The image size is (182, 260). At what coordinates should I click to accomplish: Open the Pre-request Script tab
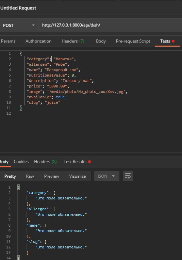133,41
